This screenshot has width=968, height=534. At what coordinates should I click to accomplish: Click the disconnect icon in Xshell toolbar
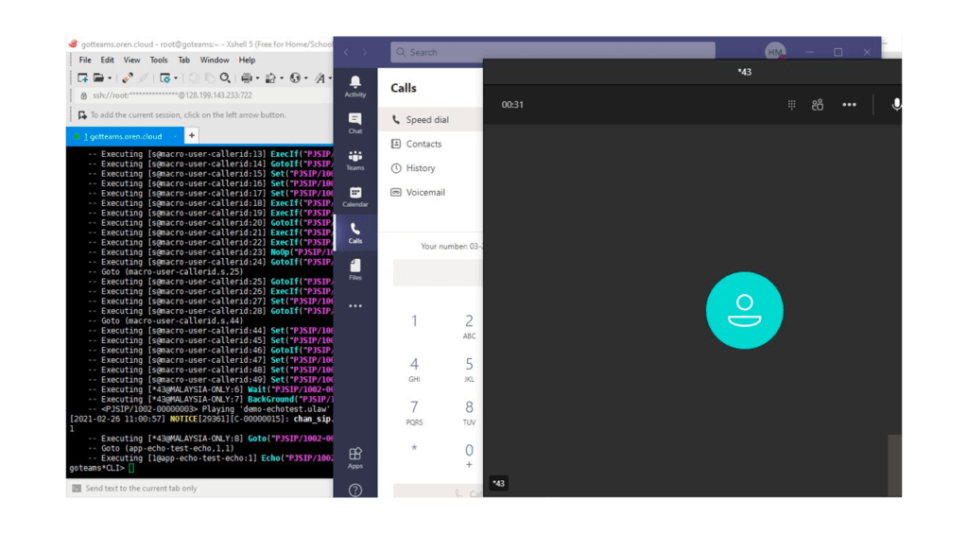click(144, 78)
